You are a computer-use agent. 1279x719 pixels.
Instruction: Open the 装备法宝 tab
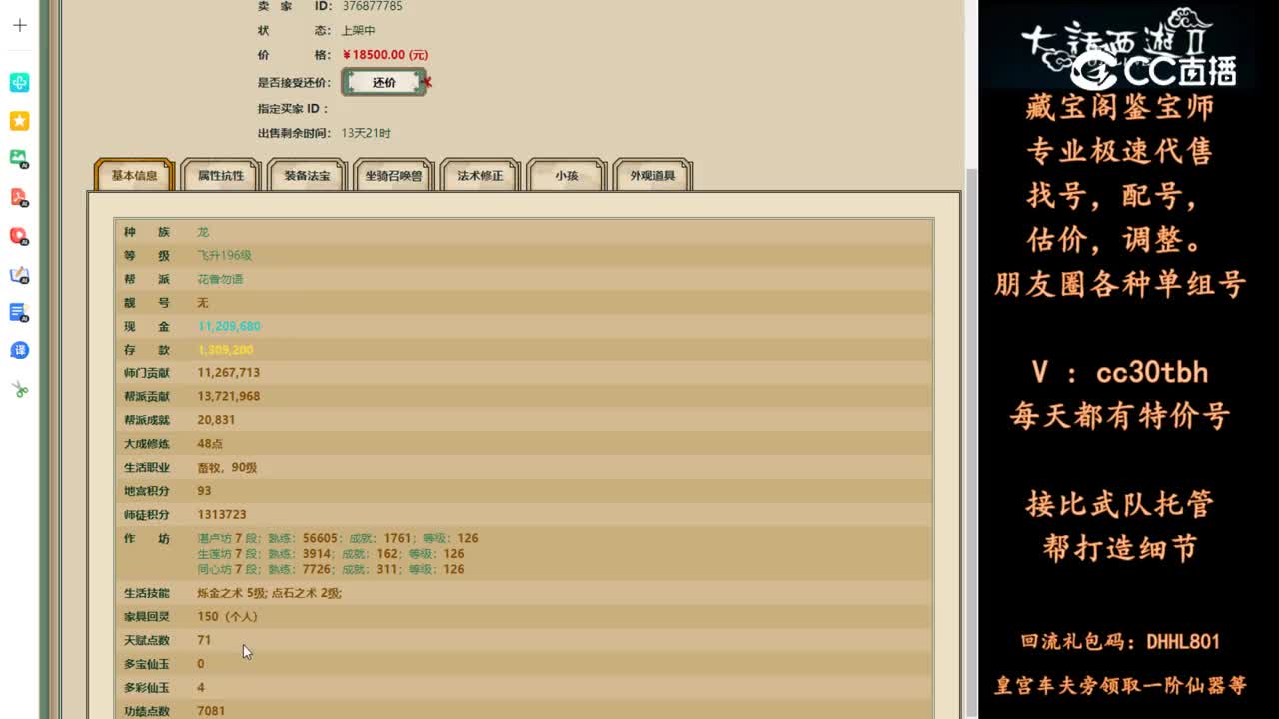(x=307, y=176)
